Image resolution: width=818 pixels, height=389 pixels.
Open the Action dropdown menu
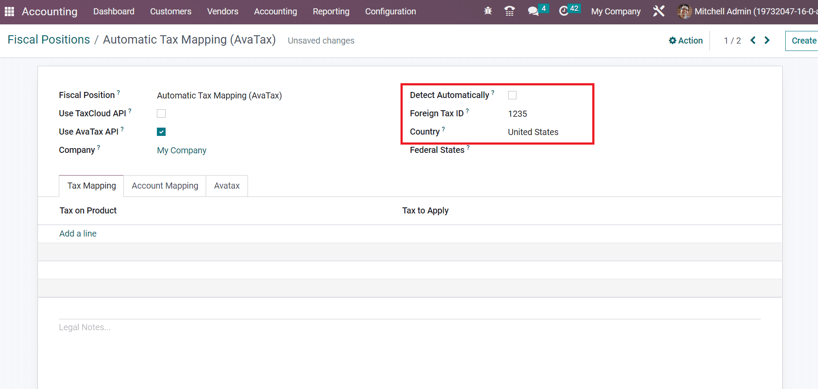click(x=686, y=41)
